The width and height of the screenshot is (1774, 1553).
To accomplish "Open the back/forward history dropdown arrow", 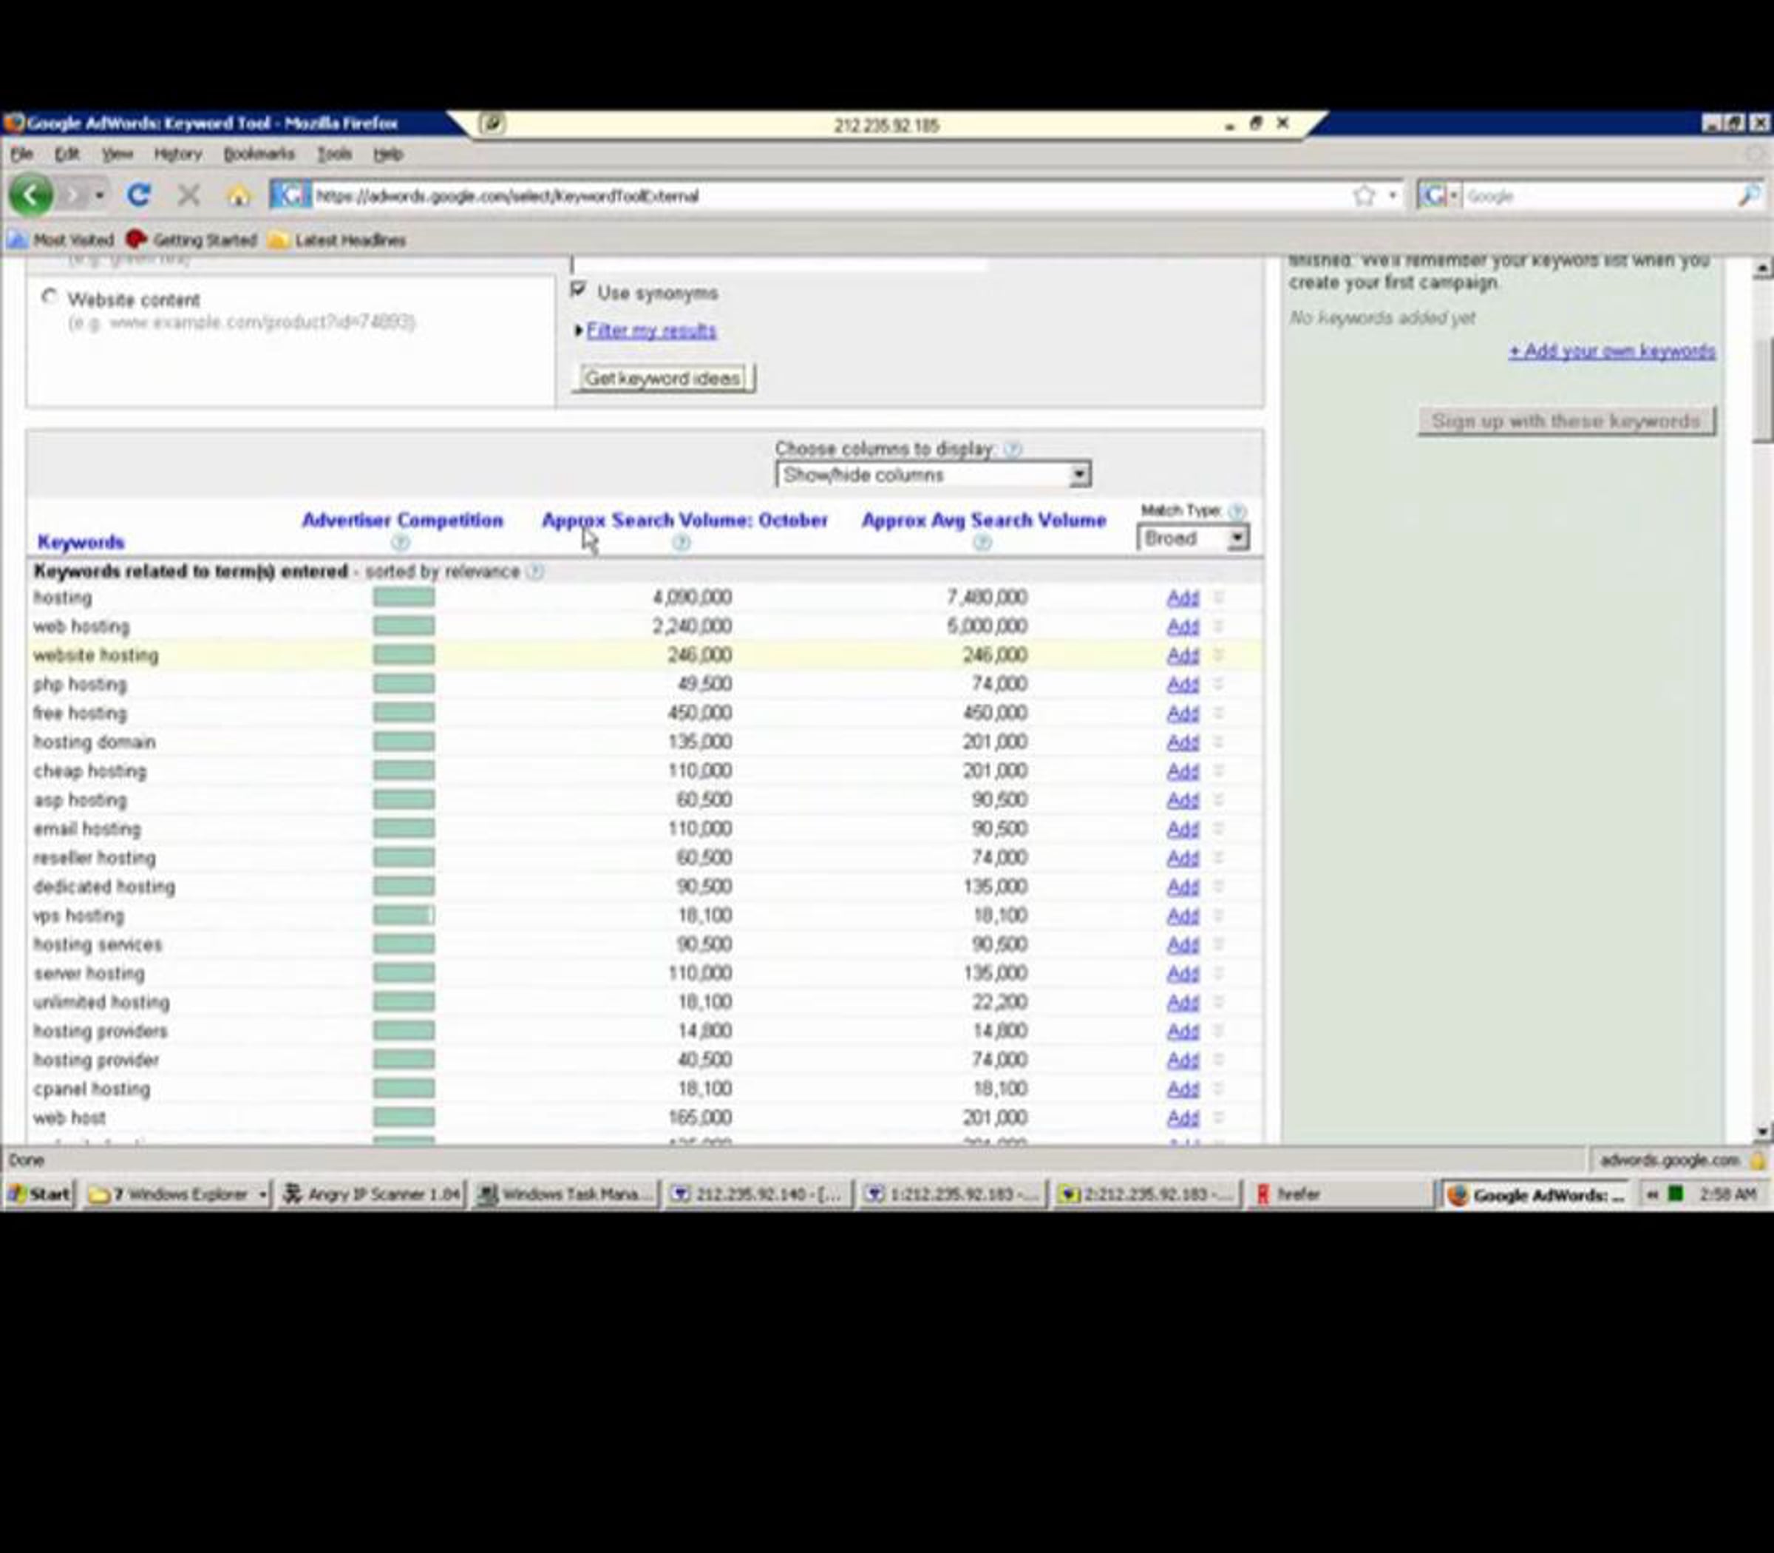I will pos(100,196).
